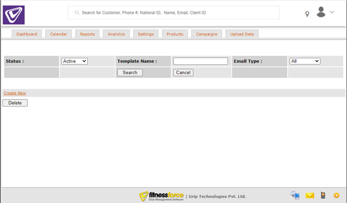Click the footer mobile phone icon
The width and height of the screenshot is (347, 203).
(323, 195)
